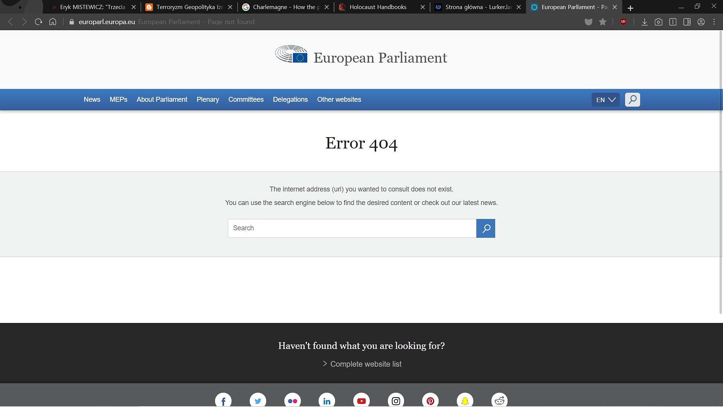Click the page vertical scrollbar

pos(721,172)
